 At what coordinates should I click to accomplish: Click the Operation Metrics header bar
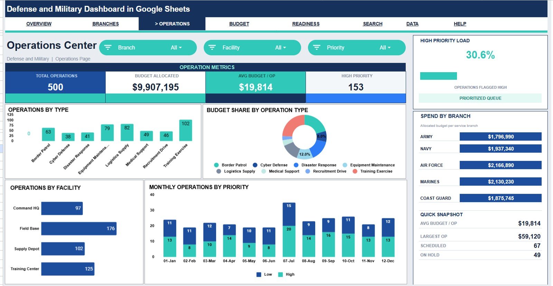click(205, 67)
